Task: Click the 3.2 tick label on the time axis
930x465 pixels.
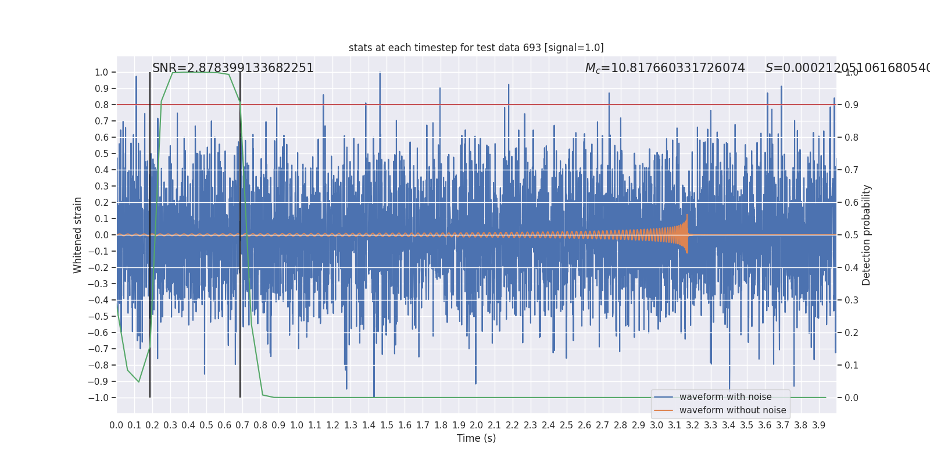Action: point(693,425)
